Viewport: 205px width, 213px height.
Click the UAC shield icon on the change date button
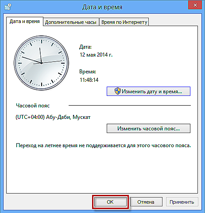tap(118, 91)
